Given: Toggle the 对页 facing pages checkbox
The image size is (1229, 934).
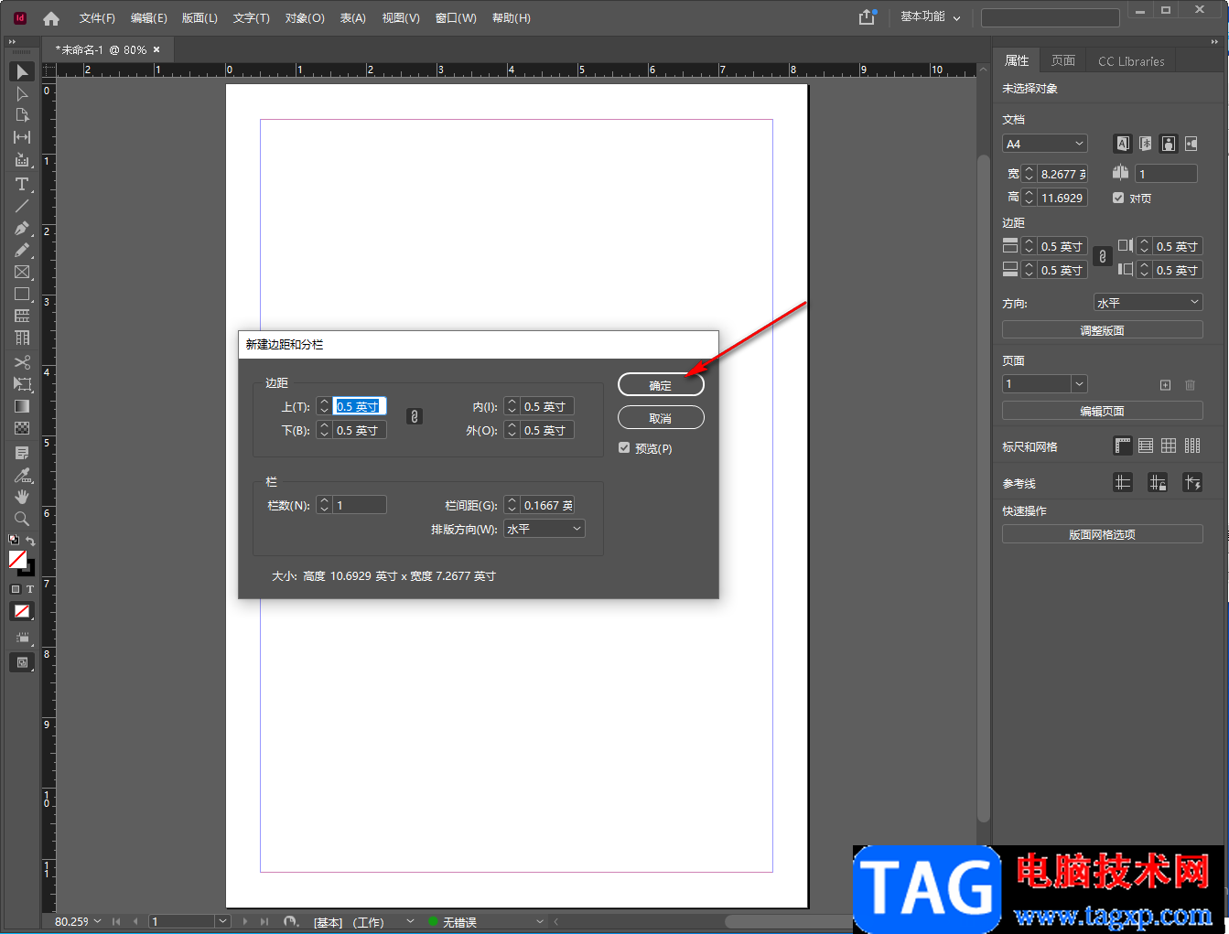Looking at the screenshot, I should pyautogui.click(x=1118, y=198).
